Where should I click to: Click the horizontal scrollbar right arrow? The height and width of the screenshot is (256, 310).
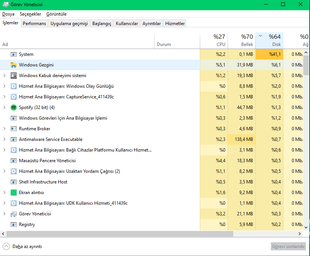point(300,234)
